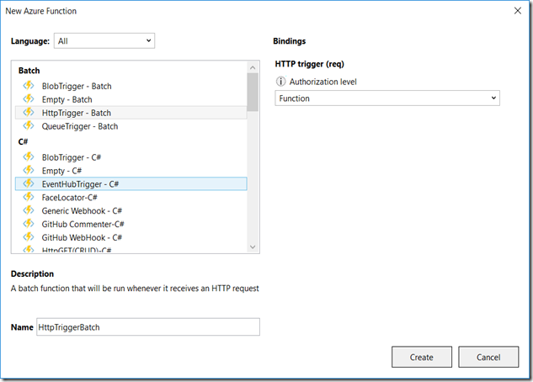
Task: Click the function icon beside FaceLocator-C#
Action: (29, 197)
